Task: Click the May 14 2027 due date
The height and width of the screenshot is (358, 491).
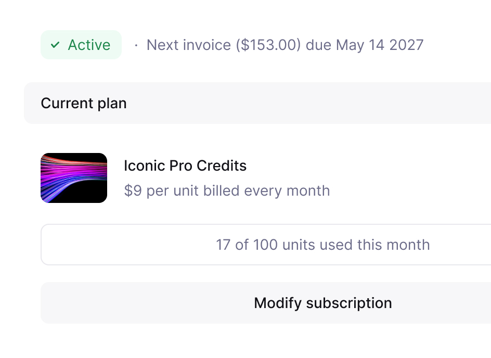Action: click(380, 45)
